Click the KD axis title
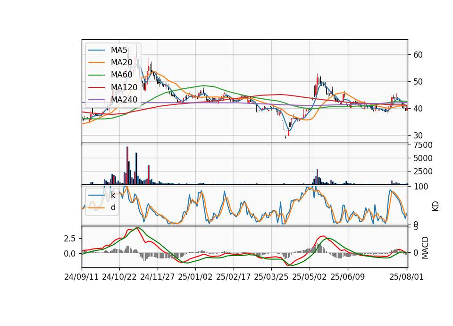453x326 pixels. (x=436, y=206)
